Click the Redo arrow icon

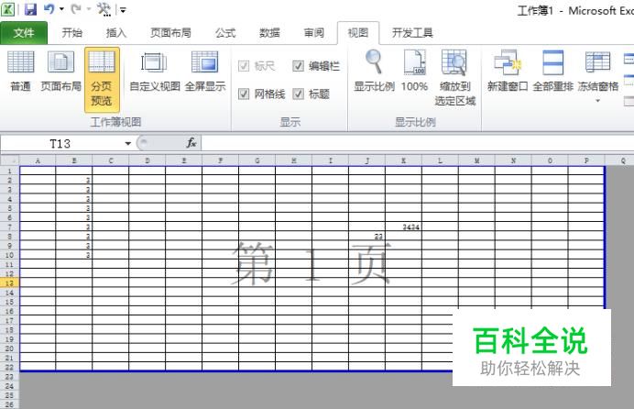pos(76,8)
